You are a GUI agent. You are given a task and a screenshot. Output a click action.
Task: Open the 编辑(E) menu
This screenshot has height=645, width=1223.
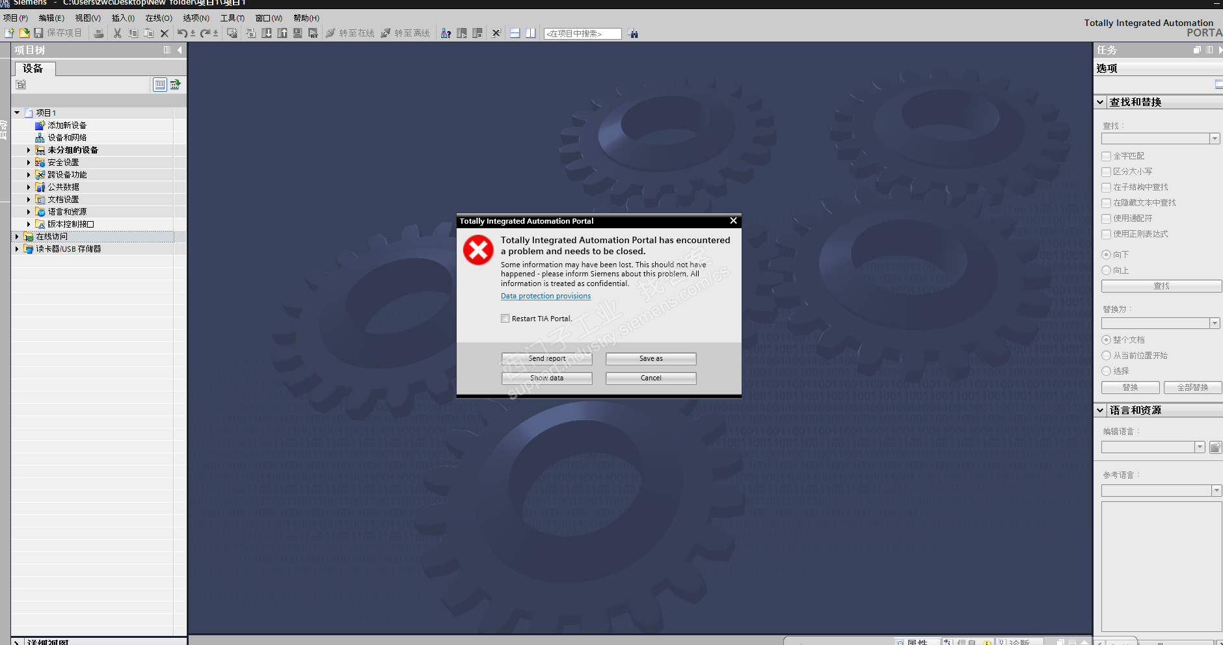click(51, 18)
